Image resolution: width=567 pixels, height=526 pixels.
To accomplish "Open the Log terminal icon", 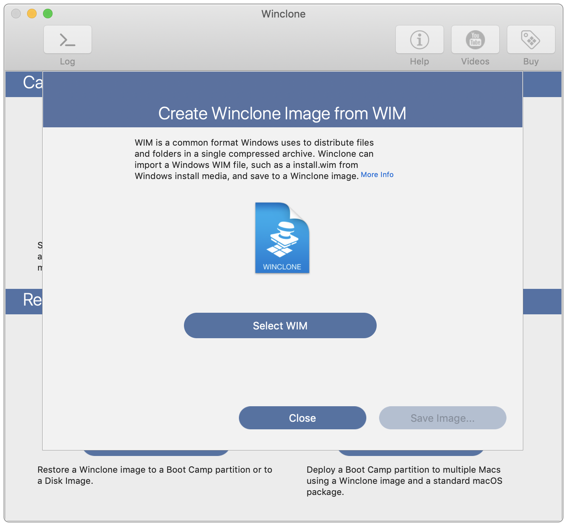I will [x=68, y=39].
